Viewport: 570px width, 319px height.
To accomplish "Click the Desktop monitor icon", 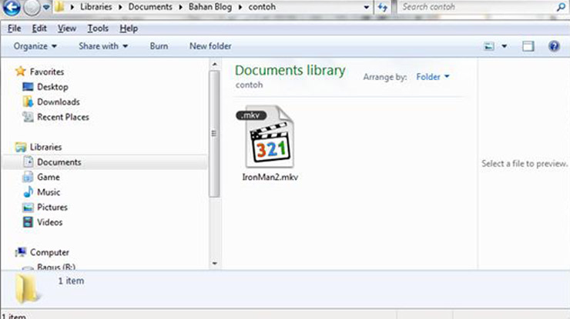I will click(28, 87).
